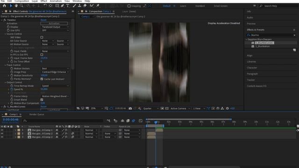Open the Display Twixtored Output dropdown
The image size is (299, 168).
coord(55,27)
